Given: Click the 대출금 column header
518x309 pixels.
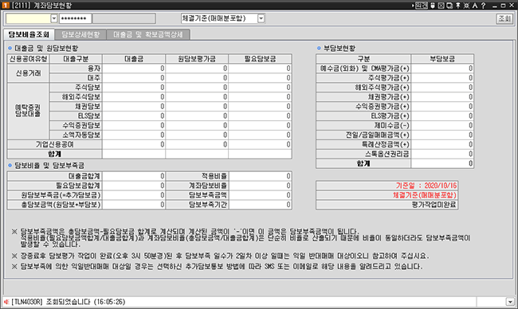Looking at the screenshot, I should coord(134,59).
